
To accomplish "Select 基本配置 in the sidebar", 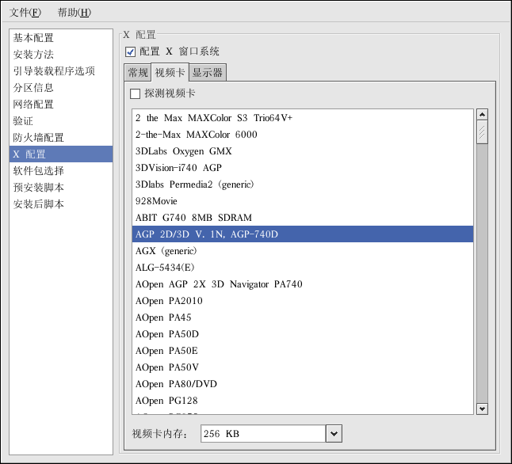I will [x=33, y=38].
